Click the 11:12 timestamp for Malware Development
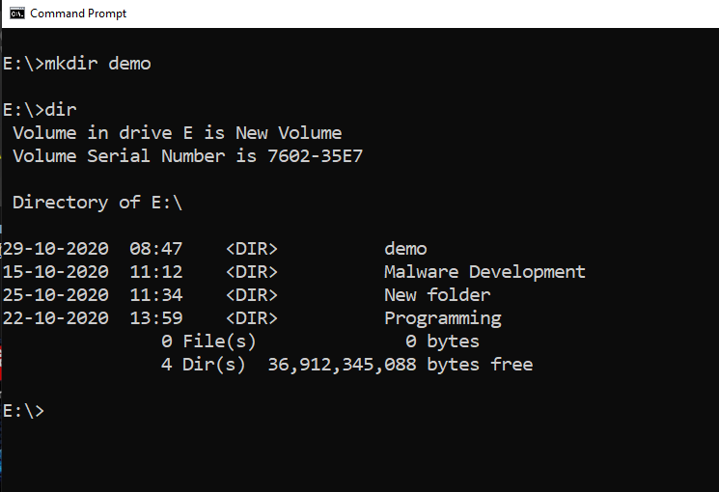 pos(156,272)
